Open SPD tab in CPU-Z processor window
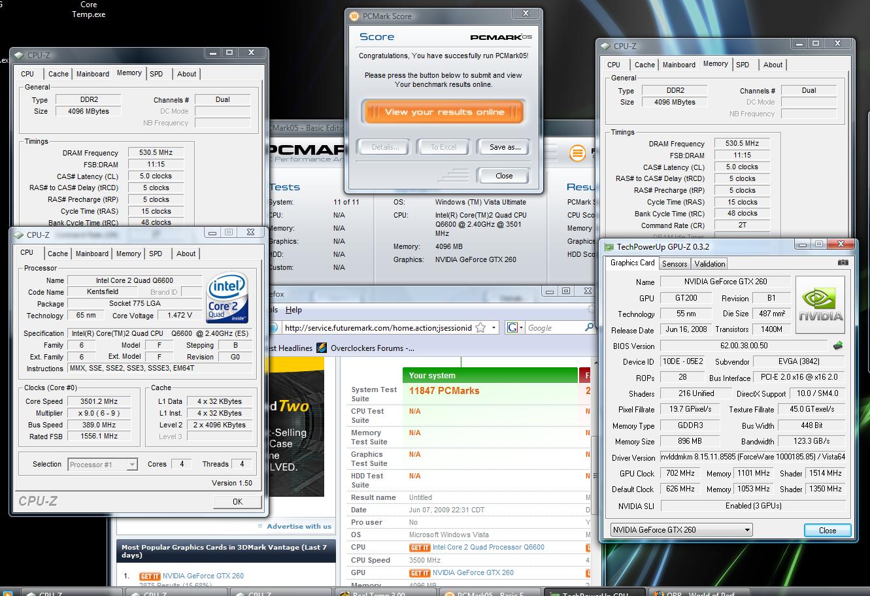The height and width of the screenshot is (596, 870). pyautogui.click(x=156, y=254)
